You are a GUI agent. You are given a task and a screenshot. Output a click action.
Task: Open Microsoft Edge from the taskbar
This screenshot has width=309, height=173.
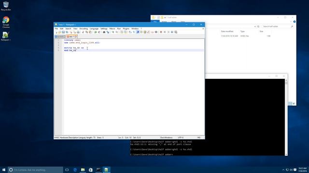pyautogui.click(x=75, y=170)
